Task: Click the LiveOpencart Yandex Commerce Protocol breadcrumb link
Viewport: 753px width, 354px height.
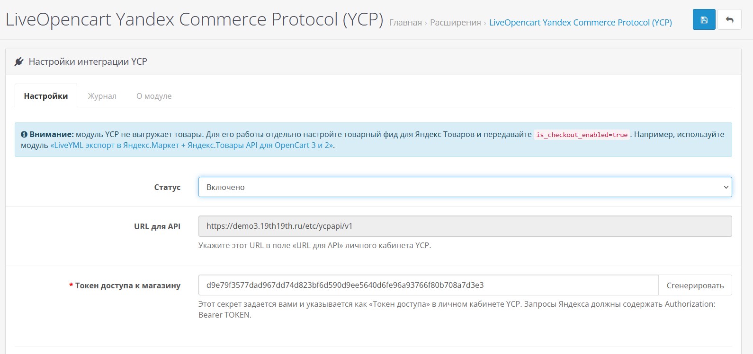Action: tap(581, 23)
